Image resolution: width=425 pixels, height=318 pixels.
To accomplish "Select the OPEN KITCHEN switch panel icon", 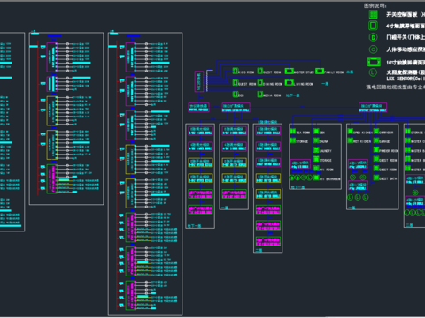I will pos(351,132).
